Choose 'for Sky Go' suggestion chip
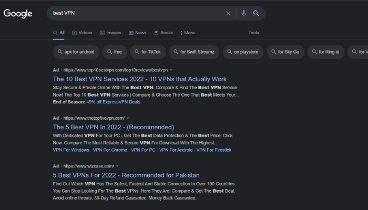The image size is (368, 210). pos(285,52)
